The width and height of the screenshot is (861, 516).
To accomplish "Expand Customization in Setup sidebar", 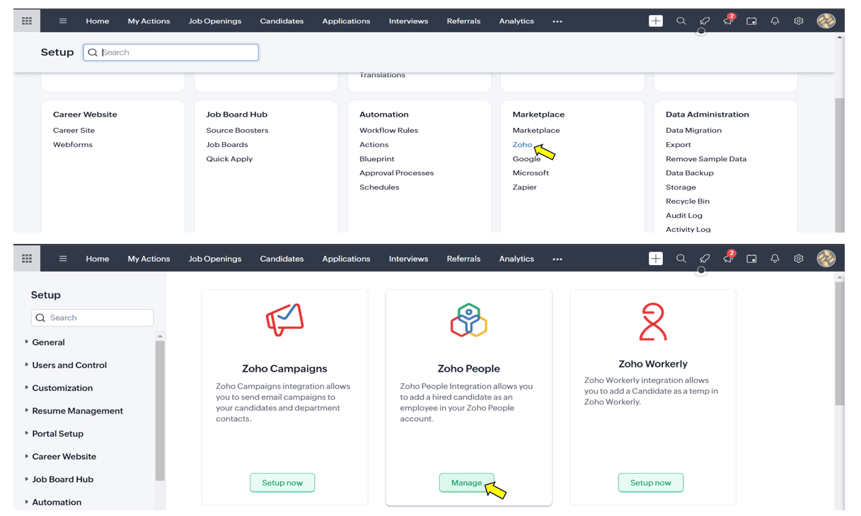I will point(62,387).
